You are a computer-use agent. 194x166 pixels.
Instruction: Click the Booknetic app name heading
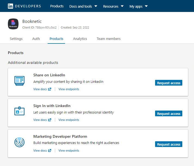coord(32,21)
